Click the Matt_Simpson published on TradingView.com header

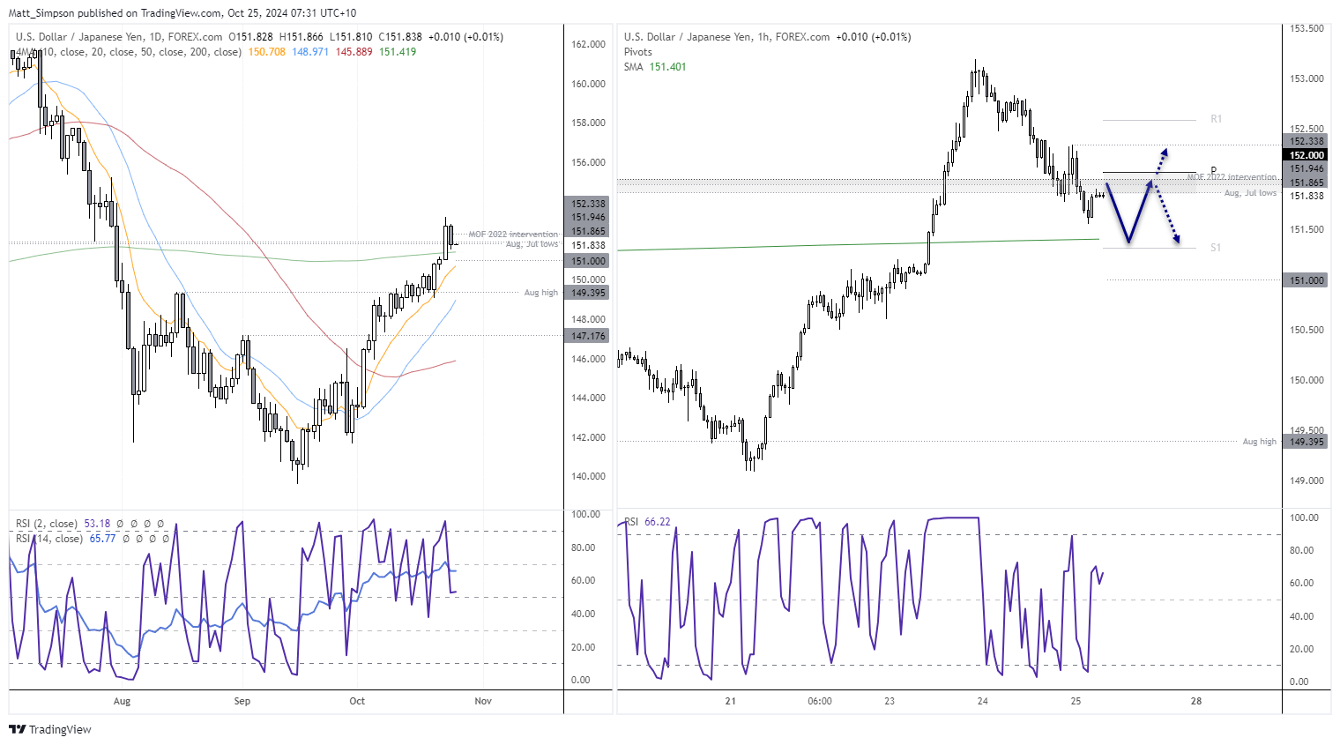[182, 13]
